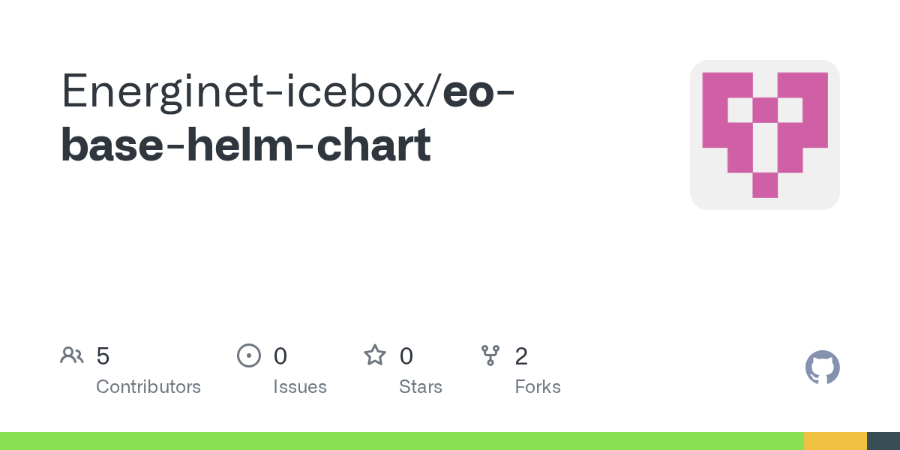The image size is (900, 450).
Task: Click the Forks branch icon
Action: tap(490, 355)
